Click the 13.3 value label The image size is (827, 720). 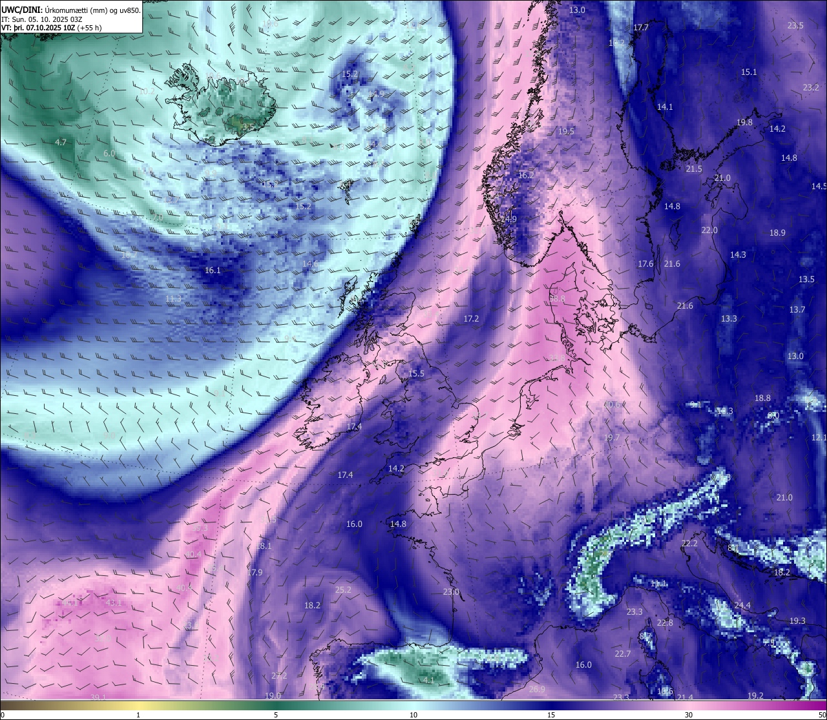(x=729, y=318)
